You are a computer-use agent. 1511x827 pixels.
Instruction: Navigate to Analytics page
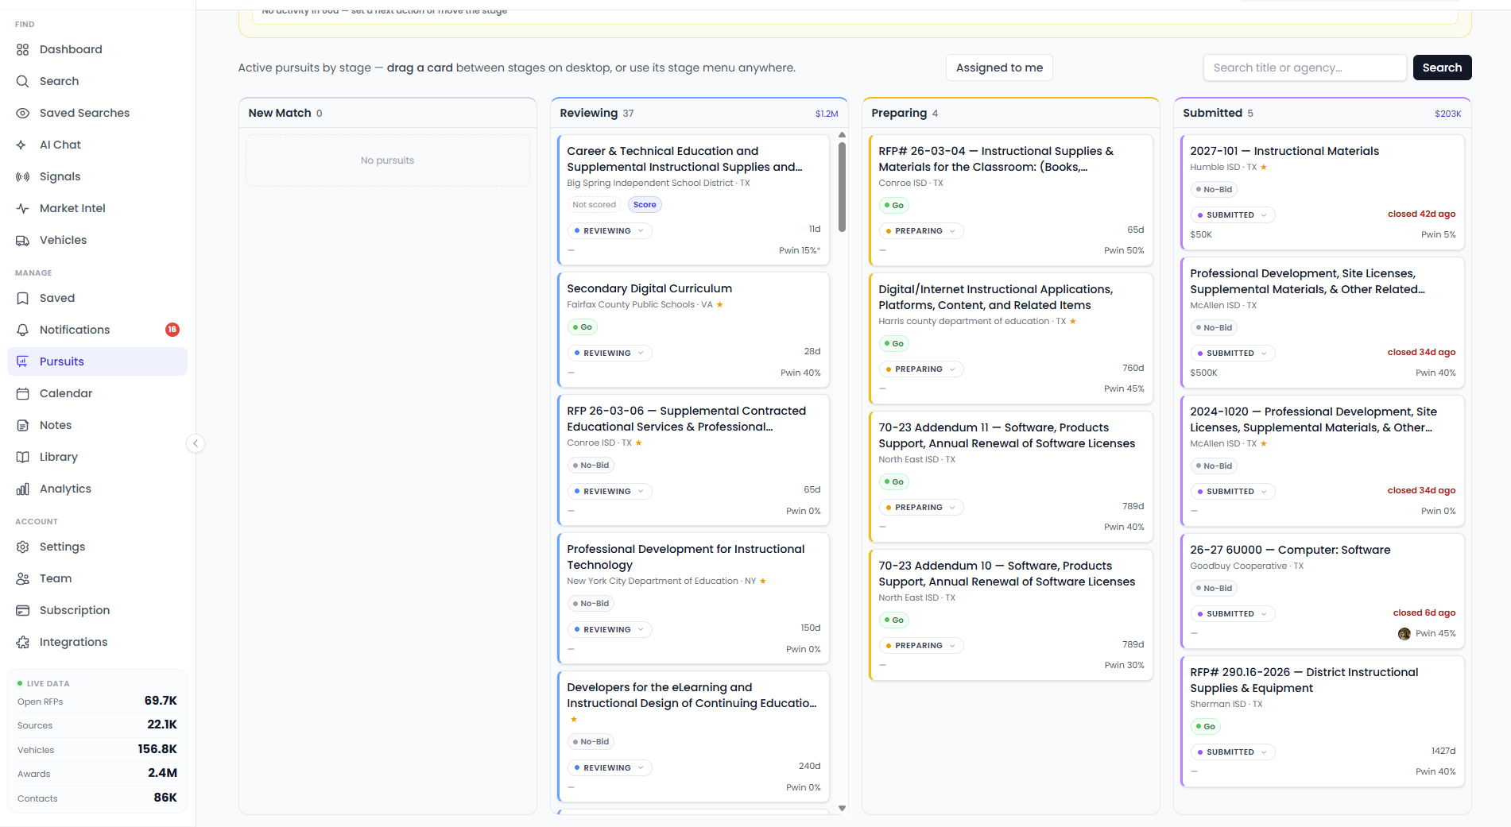97,489
